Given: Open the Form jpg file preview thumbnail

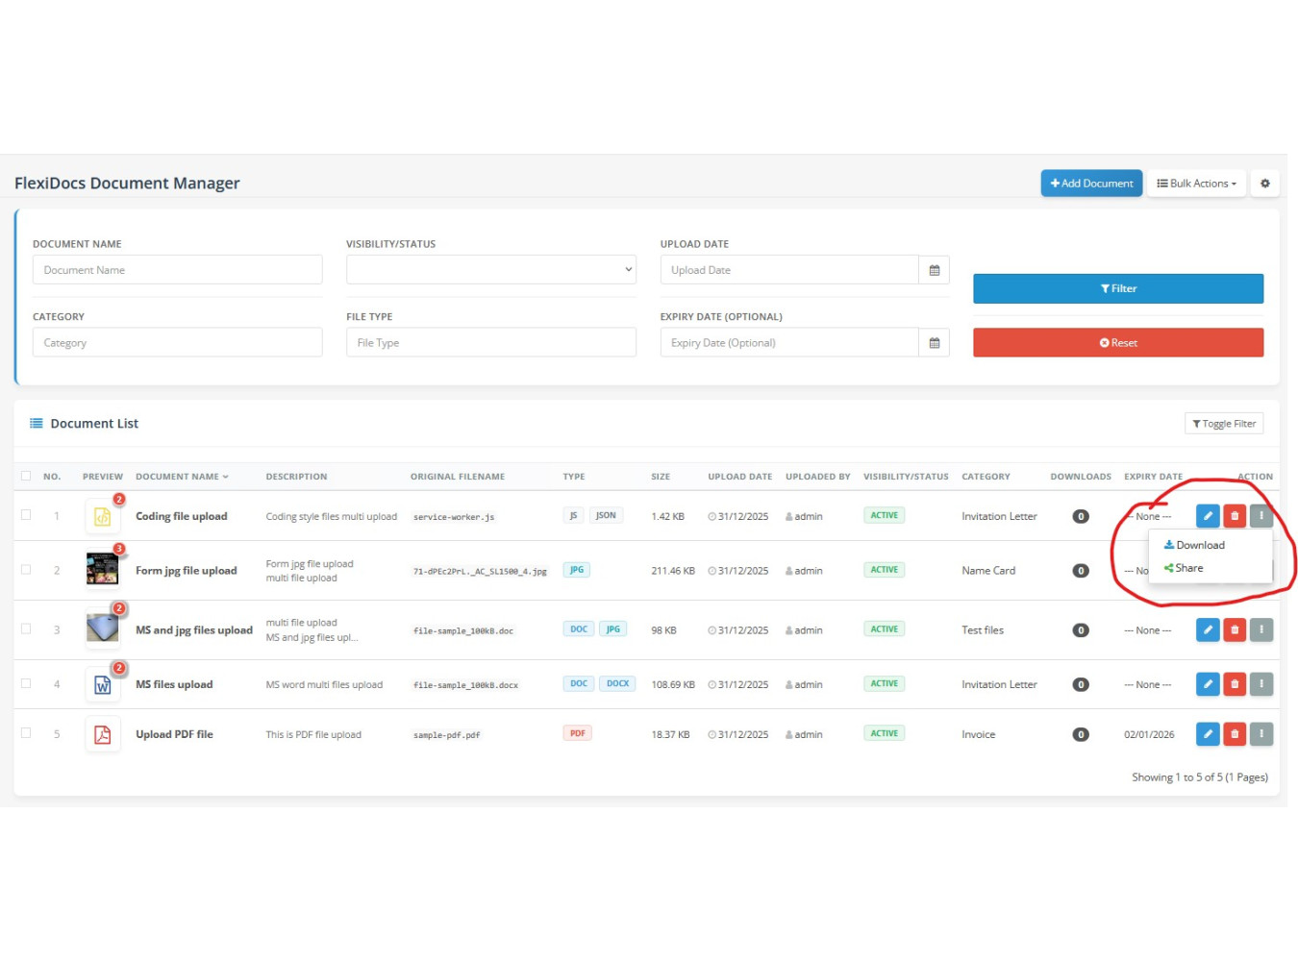Looking at the screenshot, I should pos(102,570).
